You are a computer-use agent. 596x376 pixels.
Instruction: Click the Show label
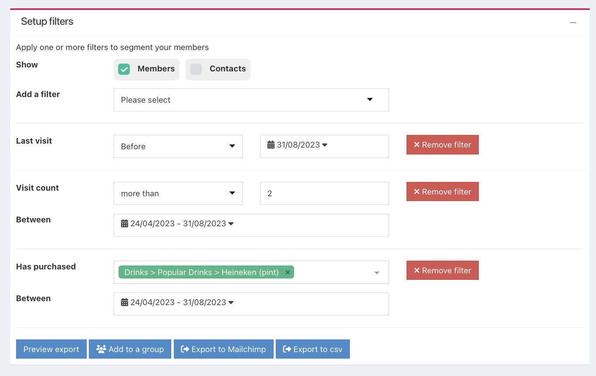point(27,65)
